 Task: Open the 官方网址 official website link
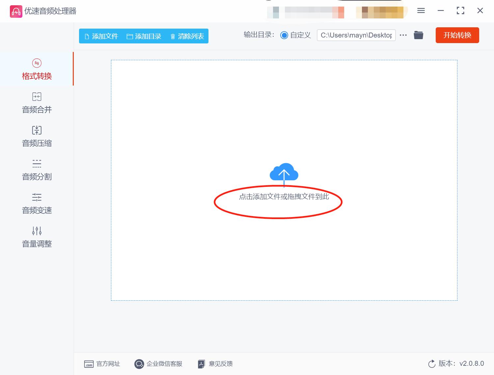coord(102,364)
